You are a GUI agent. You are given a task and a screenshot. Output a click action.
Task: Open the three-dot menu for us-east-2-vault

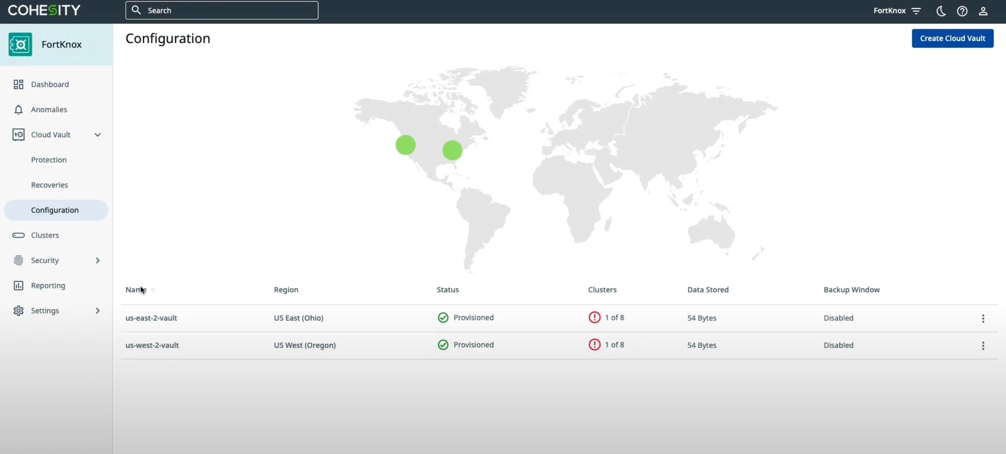983,318
